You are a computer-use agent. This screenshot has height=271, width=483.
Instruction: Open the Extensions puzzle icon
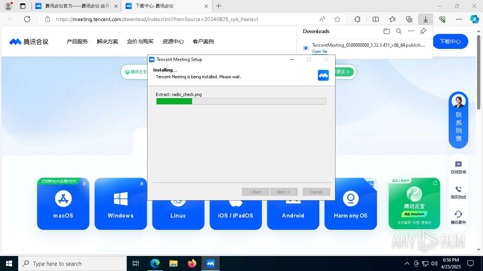click(x=357, y=19)
